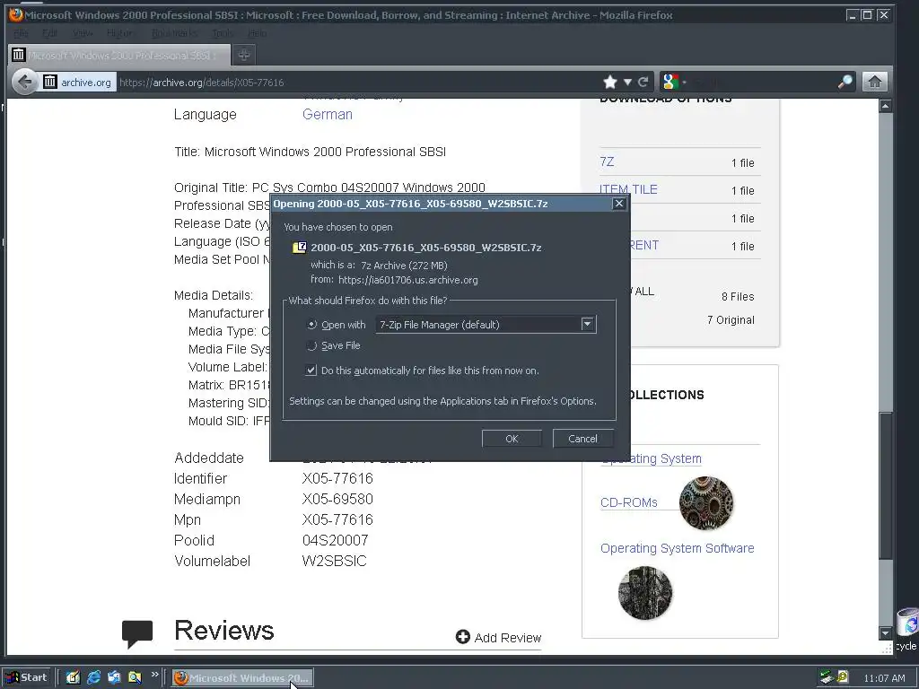Image resolution: width=919 pixels, height=689 pixels.
Task: Click the German language link
Action: [327, 114]
